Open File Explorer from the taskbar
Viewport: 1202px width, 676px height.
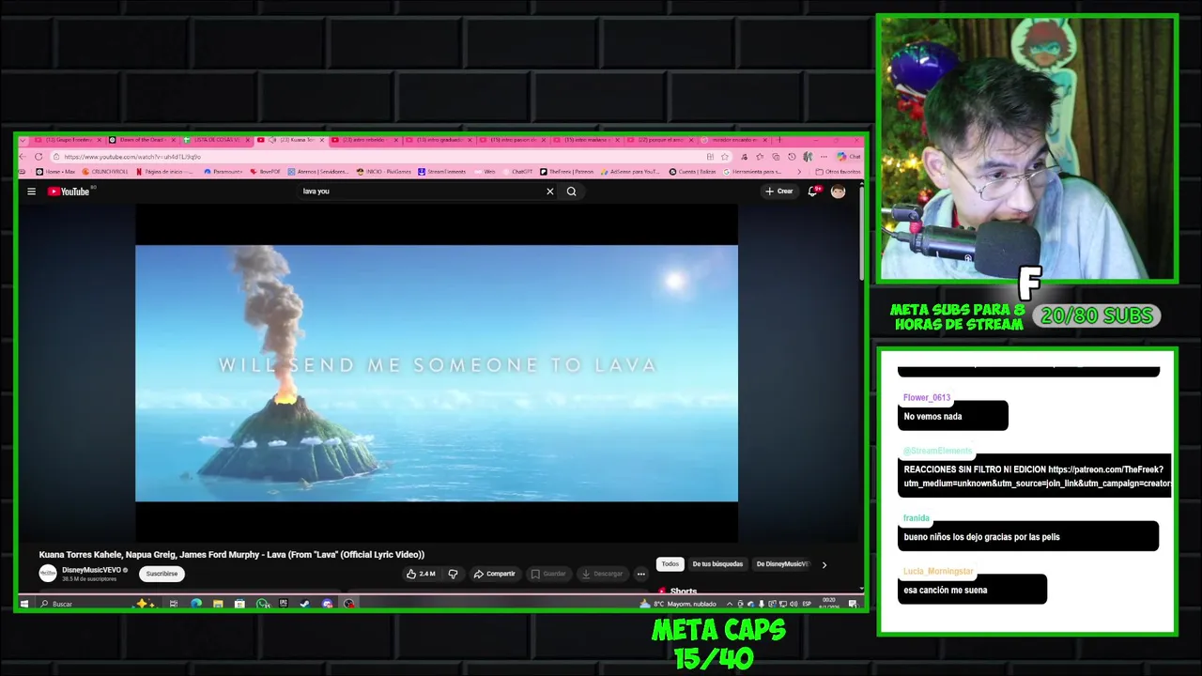[218, 604]
